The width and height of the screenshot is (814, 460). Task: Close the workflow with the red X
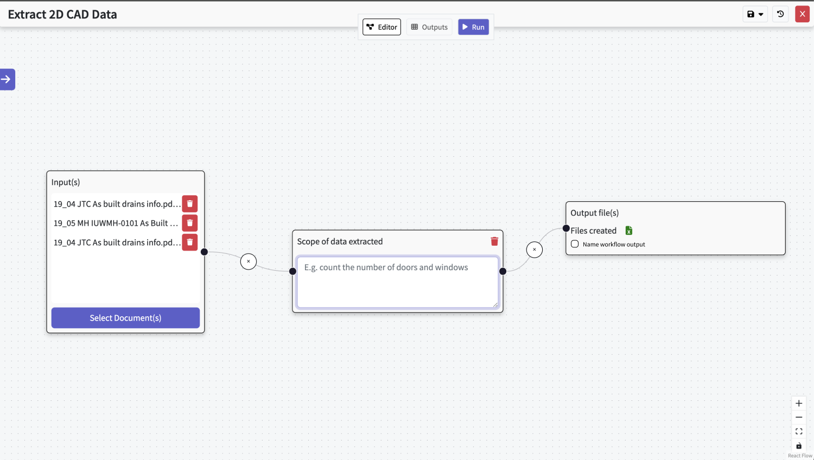click(x=802, y=14)
